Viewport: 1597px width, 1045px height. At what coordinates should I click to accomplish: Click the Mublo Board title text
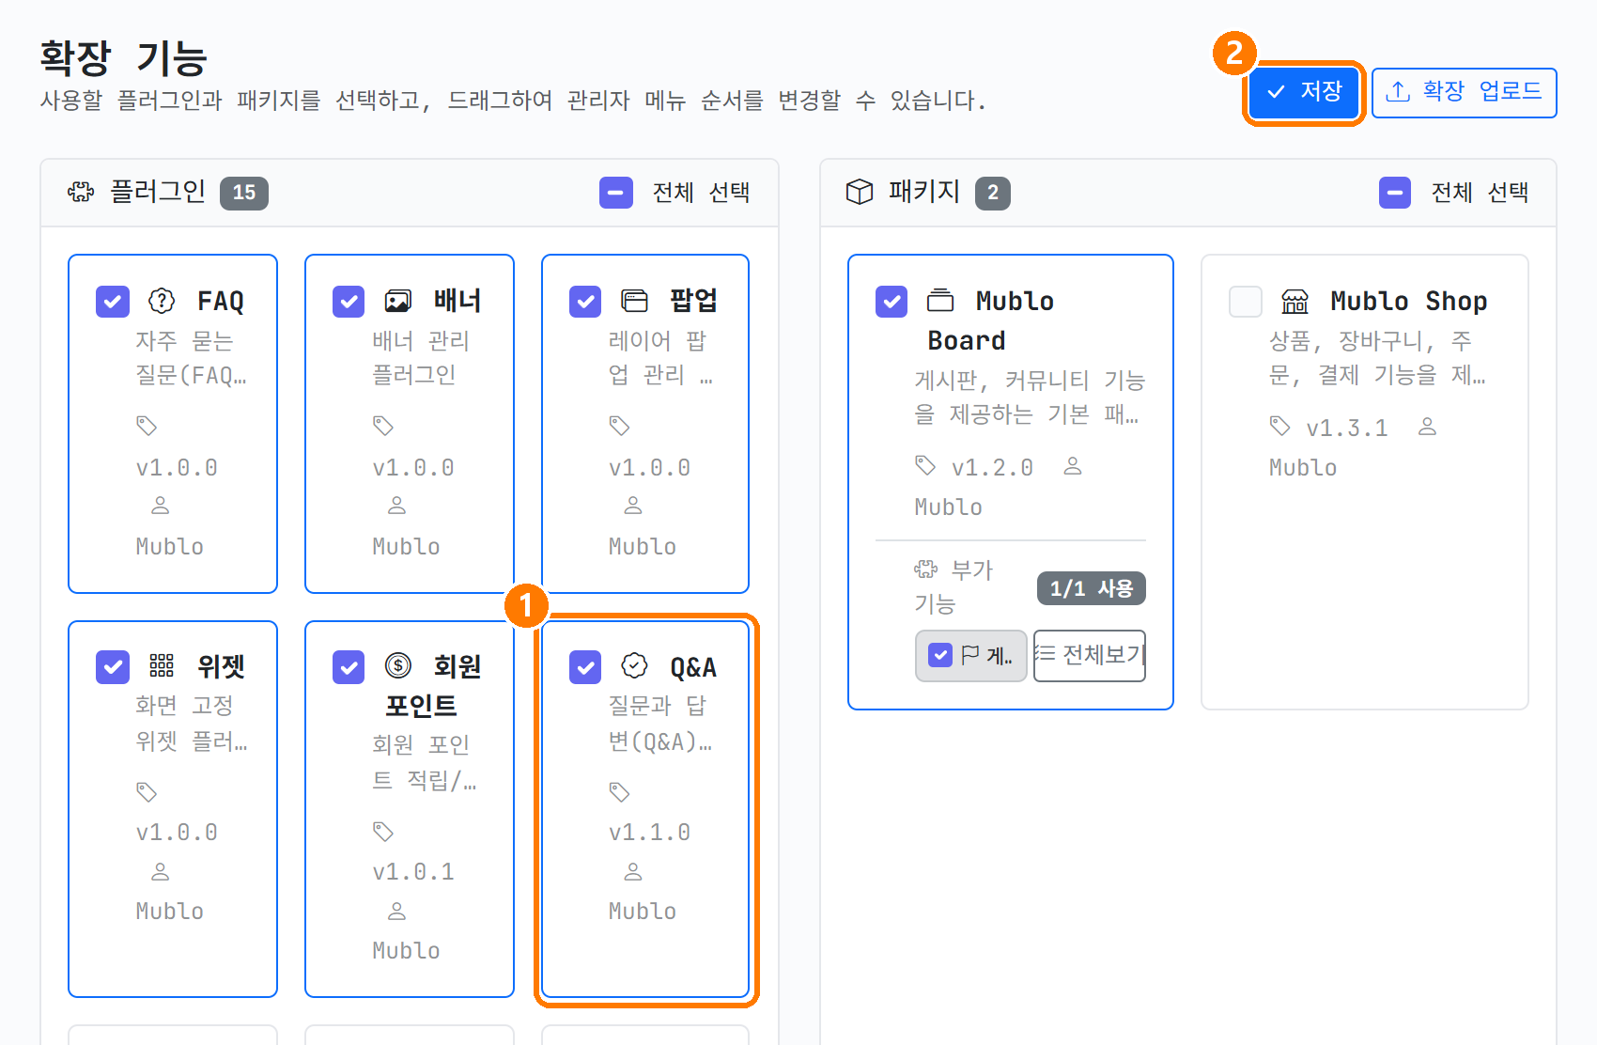click(990, 320)
